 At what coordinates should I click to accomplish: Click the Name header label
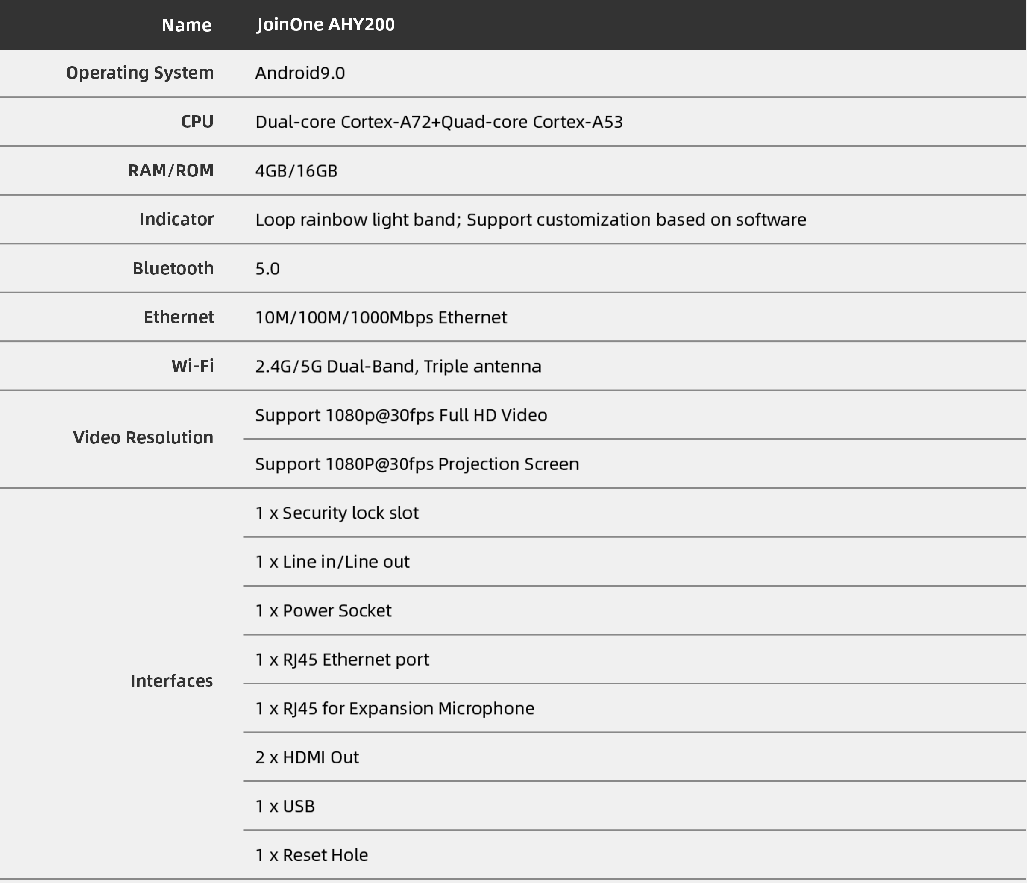pos(186,25)
